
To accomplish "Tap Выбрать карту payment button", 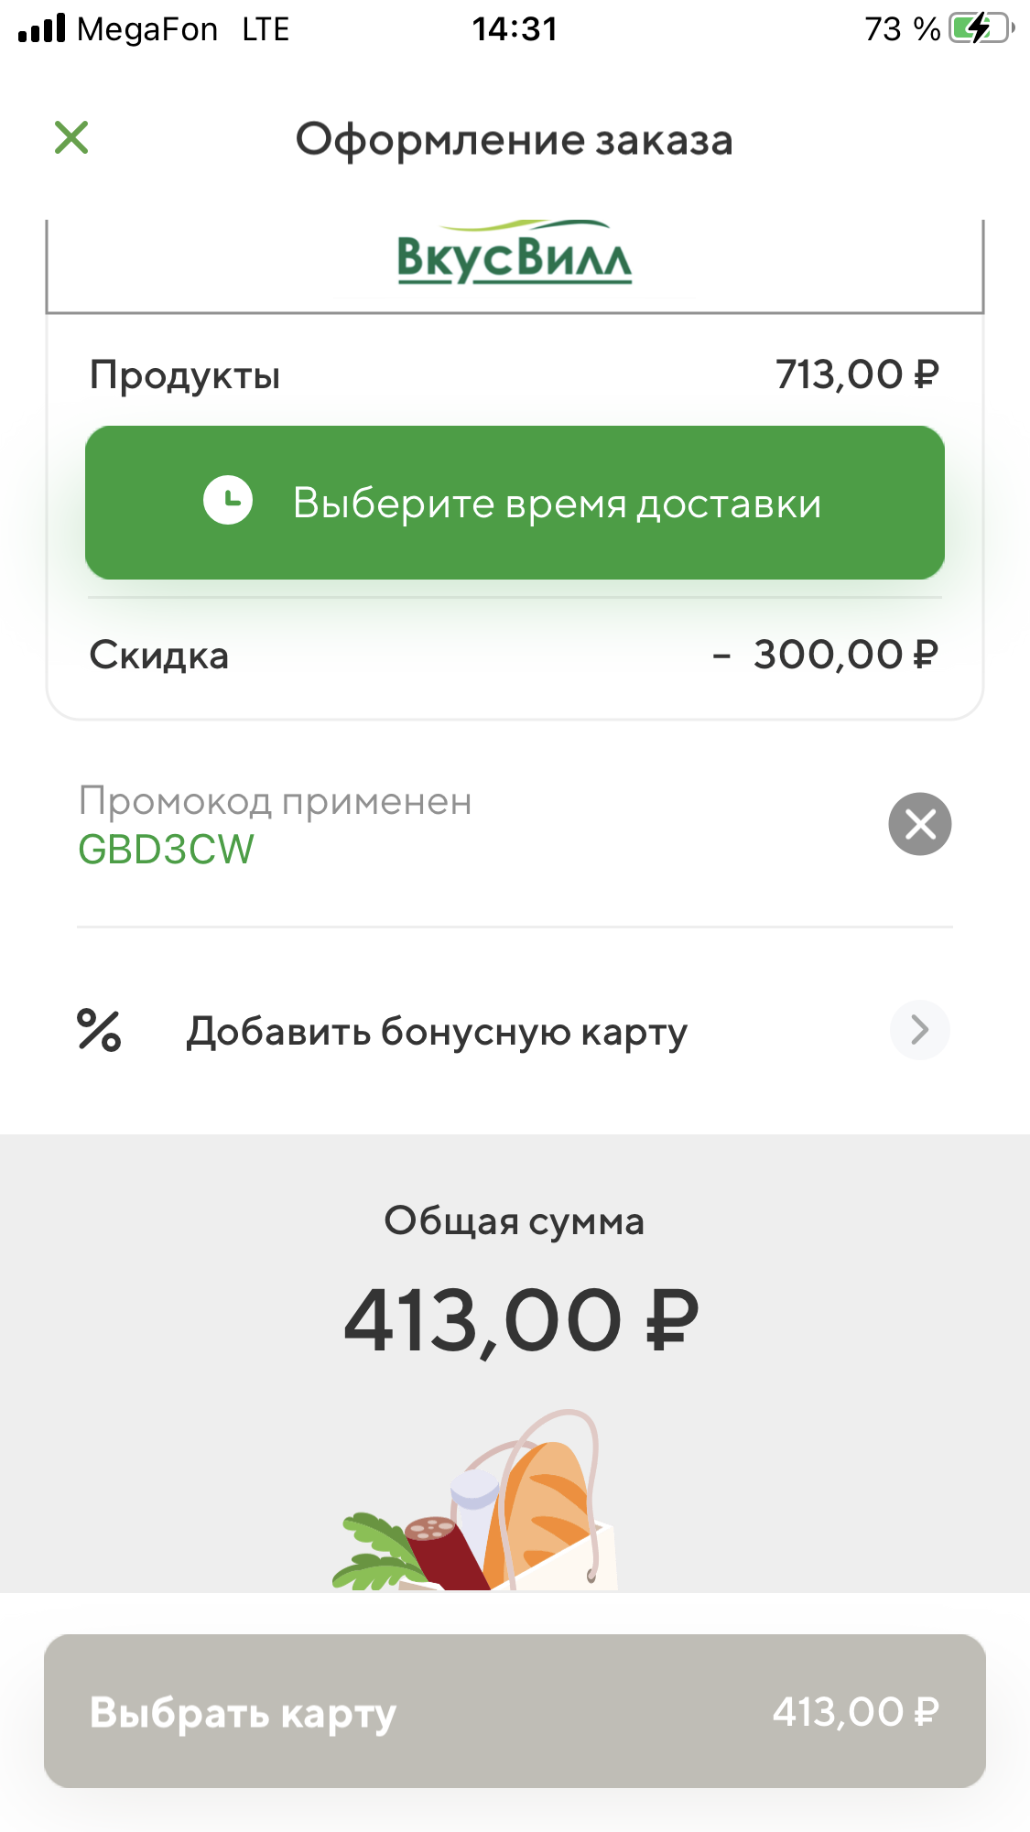I will pyautogui.click(x=515, y=1711).
